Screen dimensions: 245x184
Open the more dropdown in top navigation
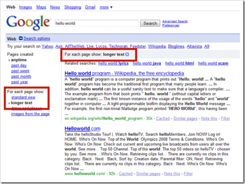[x=106, y=7]
